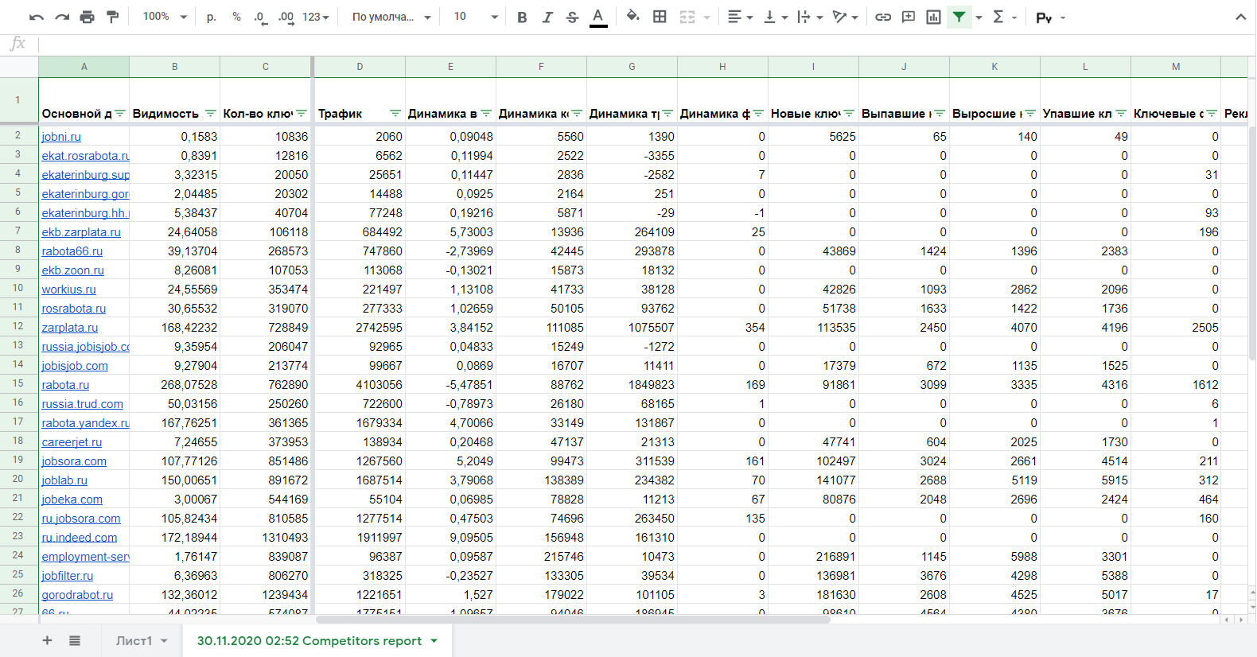Screen dimensions: 1257x657
Task: Select the Competitors report sheet tab
Action: pyautogui.click(x=309, y=641)
